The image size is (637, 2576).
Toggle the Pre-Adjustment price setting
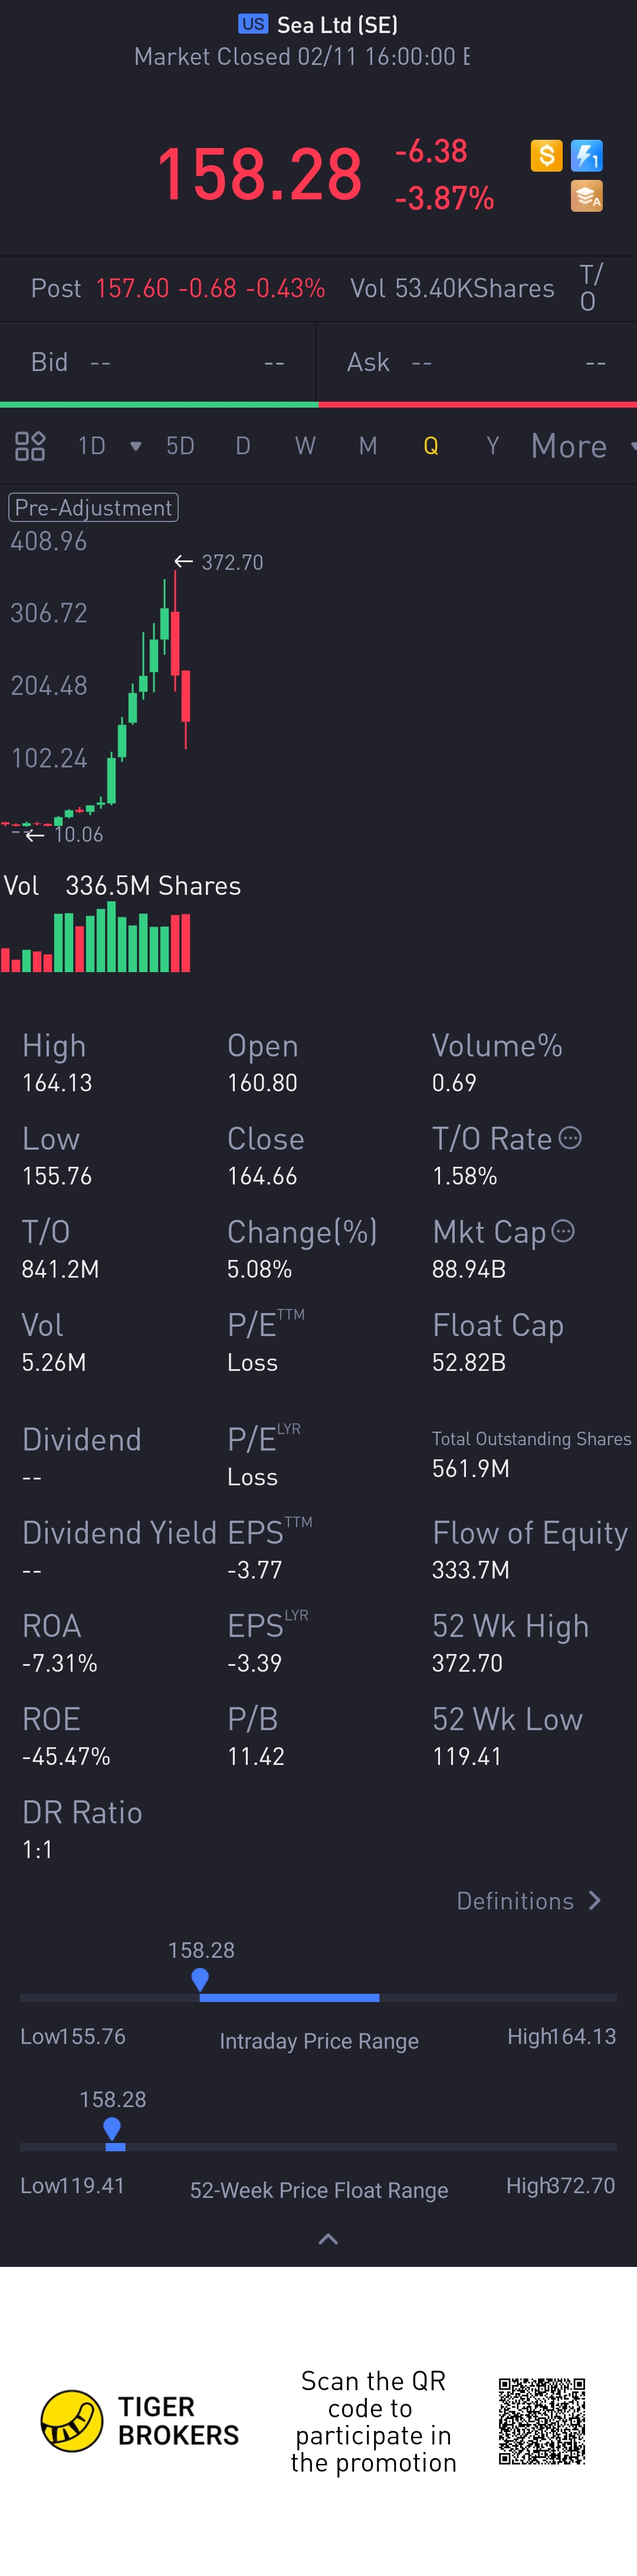93,508
